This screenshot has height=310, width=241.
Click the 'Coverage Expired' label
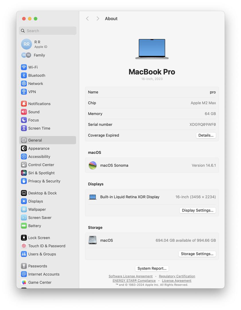pos(103,135)
